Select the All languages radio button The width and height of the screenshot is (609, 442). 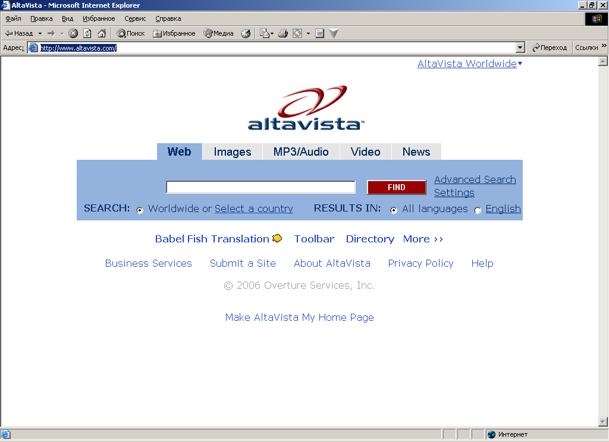394,210
